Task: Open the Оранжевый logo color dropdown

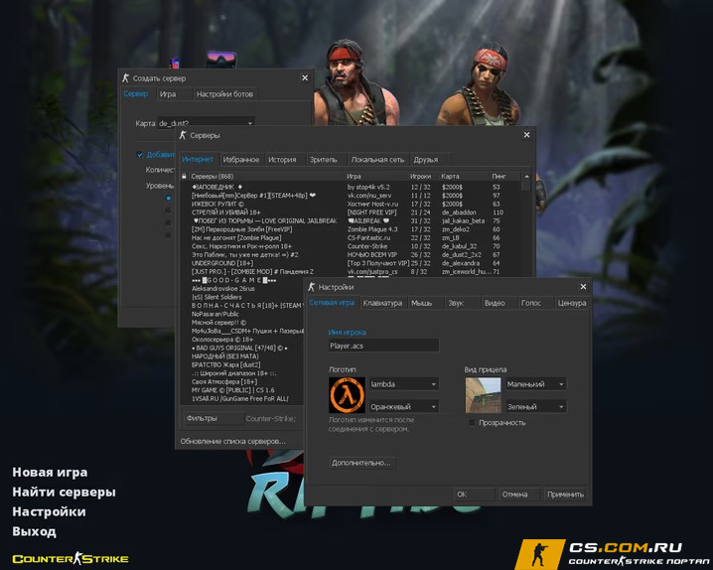Action: click(x=404, y=406)
